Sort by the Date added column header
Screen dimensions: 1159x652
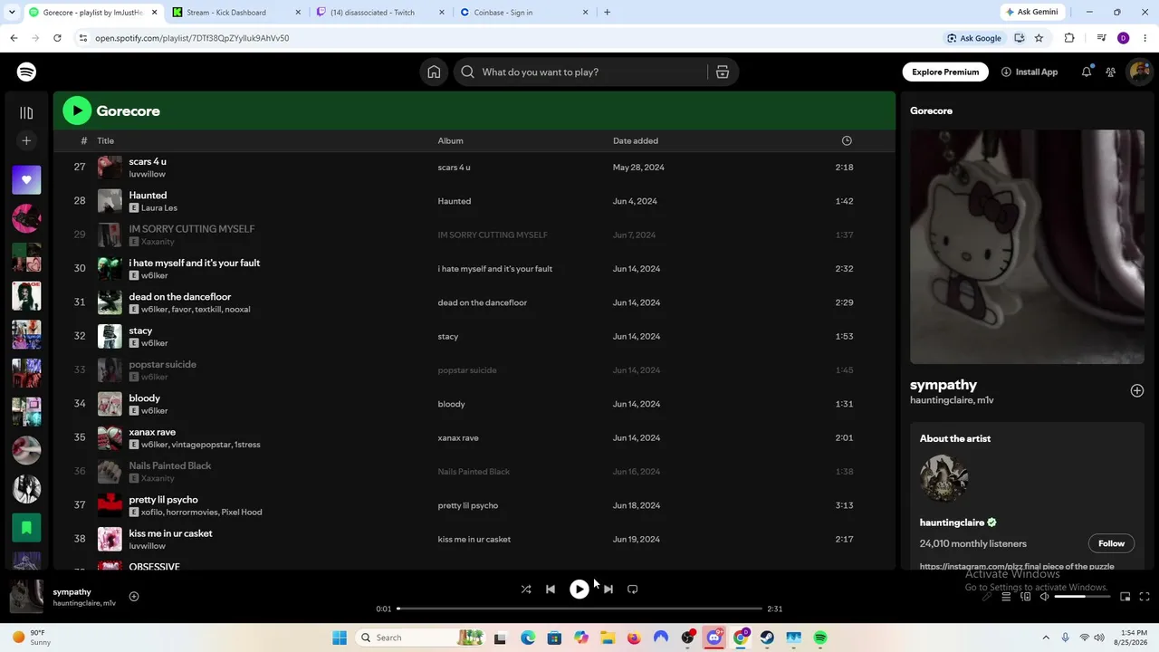tap(636, 141)
